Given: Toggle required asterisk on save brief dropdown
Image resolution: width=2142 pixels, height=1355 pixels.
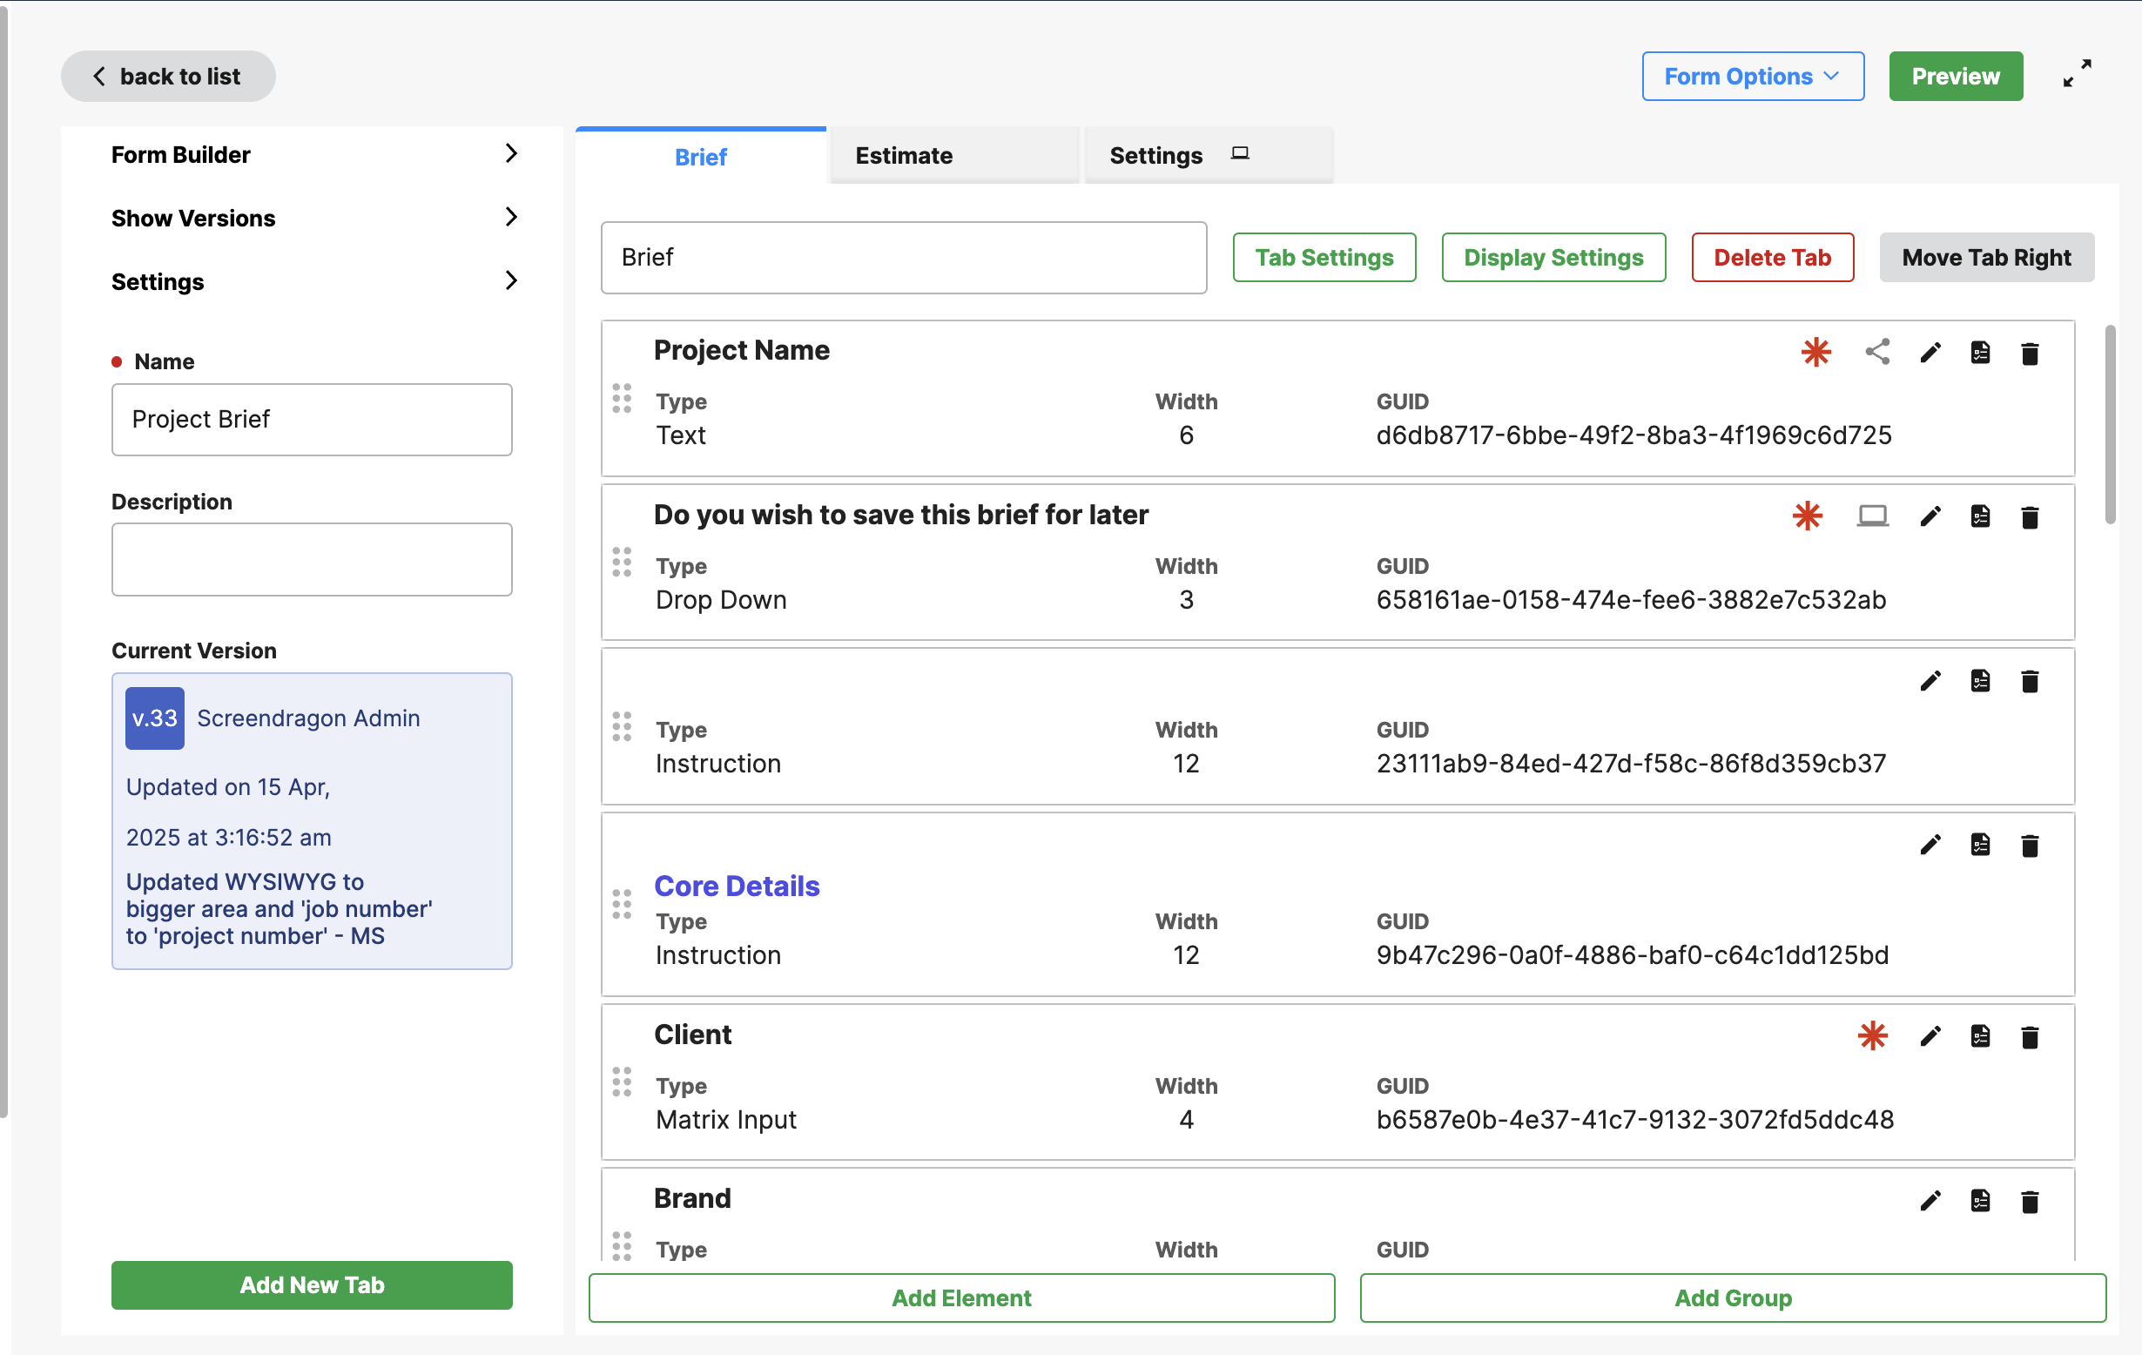Looking at the screenshot, I should coord(1807,516).
